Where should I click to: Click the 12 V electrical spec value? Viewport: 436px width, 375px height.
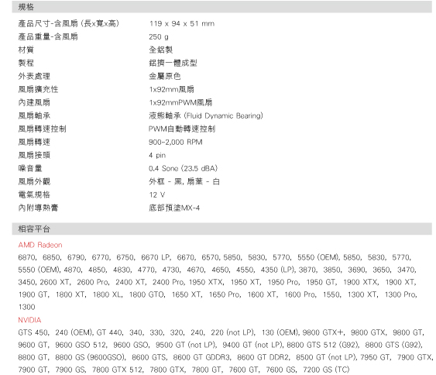pos(157,194)
